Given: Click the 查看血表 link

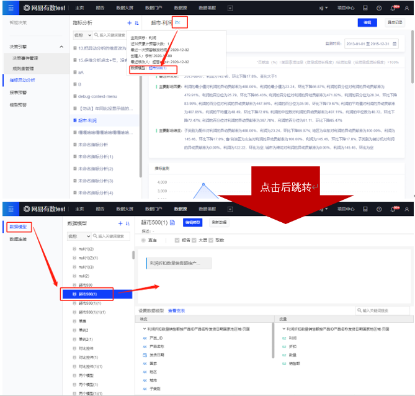Looking at the screenshot, I should coord(177,310).
